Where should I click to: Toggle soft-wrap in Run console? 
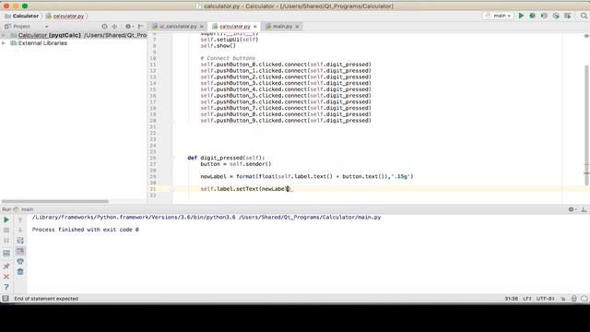20,241
